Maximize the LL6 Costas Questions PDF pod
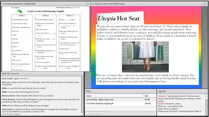This screenshot has width=209, height=117. 88,4
